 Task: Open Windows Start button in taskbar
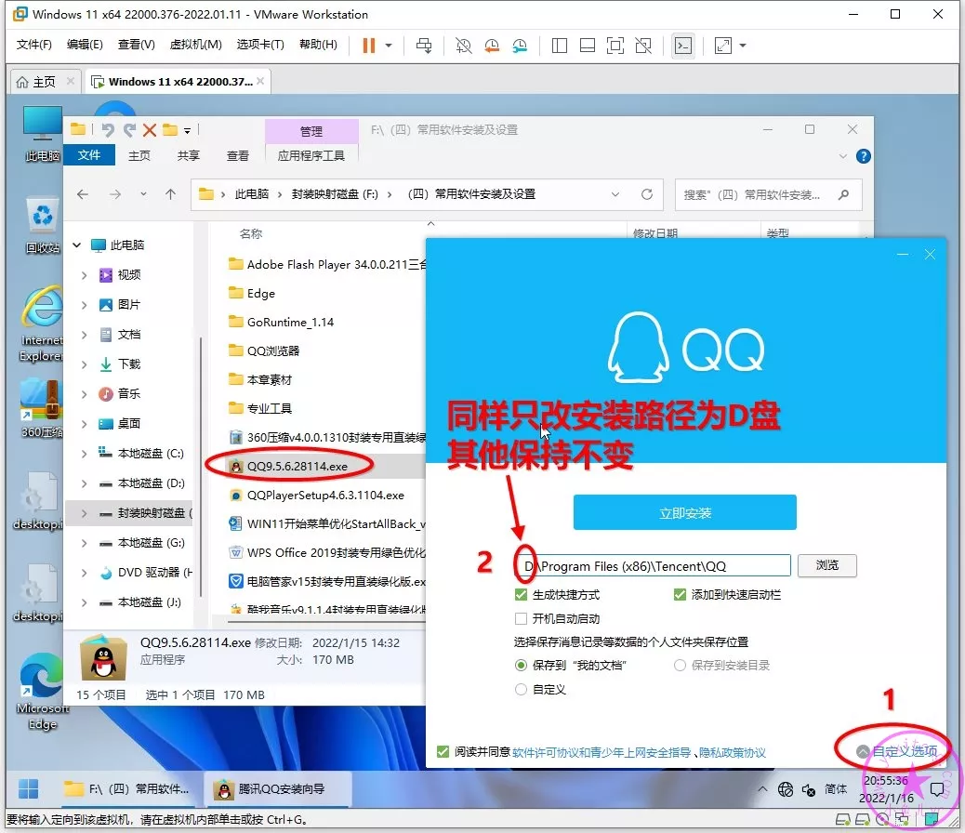30,789
